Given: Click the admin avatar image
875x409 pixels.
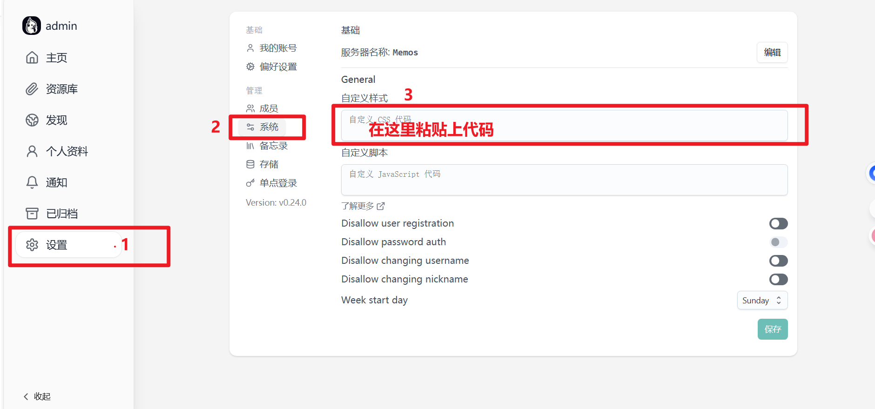Looking at the screenshot, I should point(32,26).
